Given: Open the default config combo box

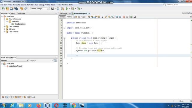Looking at the screenshot, I should click(40, 9).
